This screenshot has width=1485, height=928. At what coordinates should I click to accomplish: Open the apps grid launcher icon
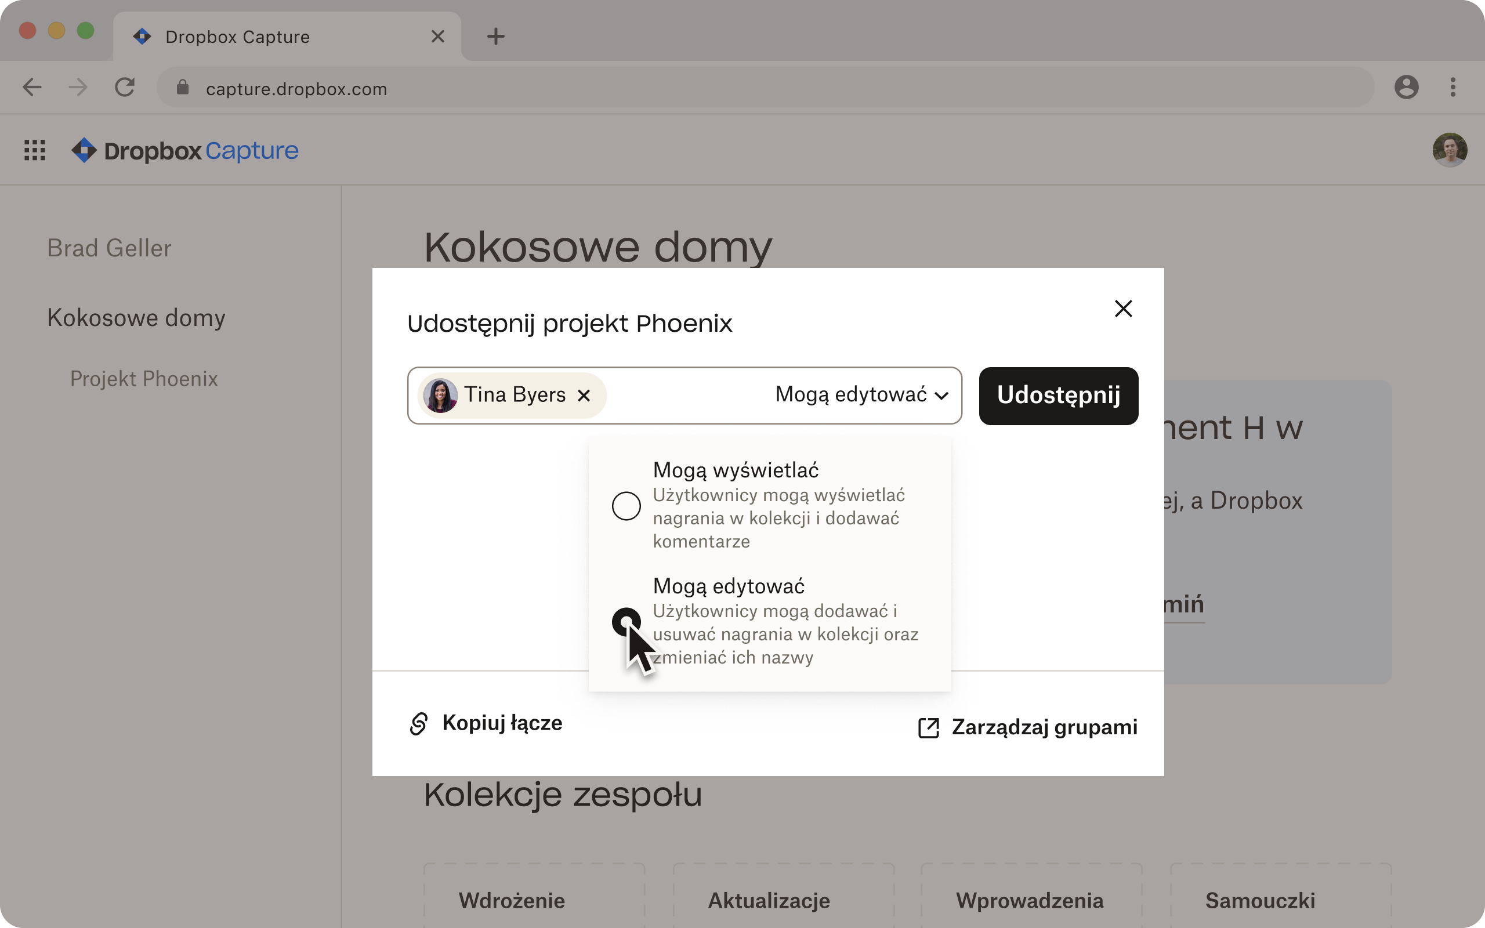tap(34, 150)
